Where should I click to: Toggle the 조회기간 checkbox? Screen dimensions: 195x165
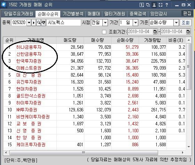coord(104,32)
